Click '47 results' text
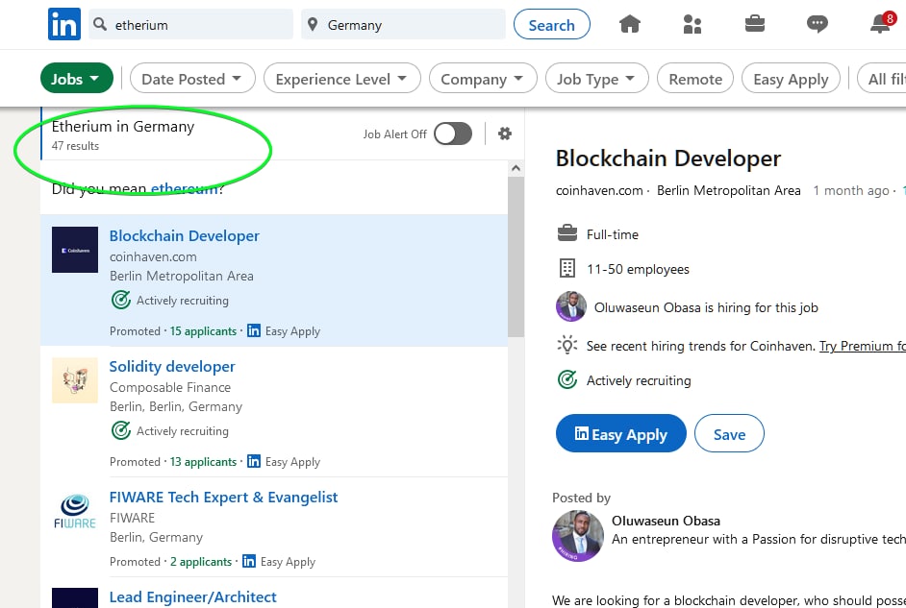 [75, 146]
